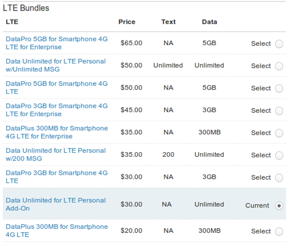The width and height of the screenshot is (294, 246).
Task: Select the $45.00 DataPro 3GB Enterprise radio button
Action: (x=279, y=111)
